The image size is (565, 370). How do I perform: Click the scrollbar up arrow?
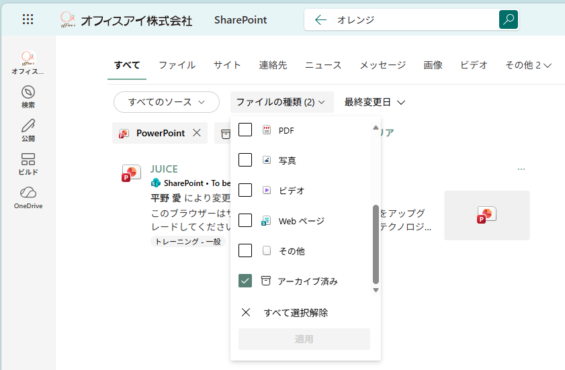(376, 127)
